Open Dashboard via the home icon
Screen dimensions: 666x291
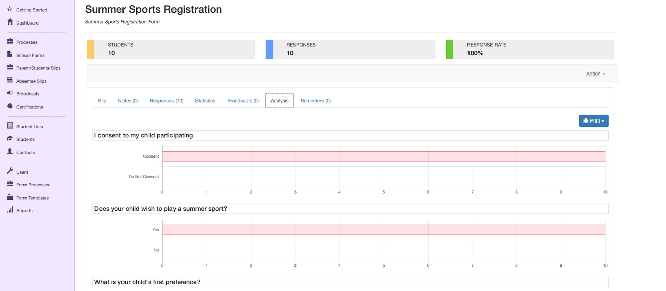10,22
